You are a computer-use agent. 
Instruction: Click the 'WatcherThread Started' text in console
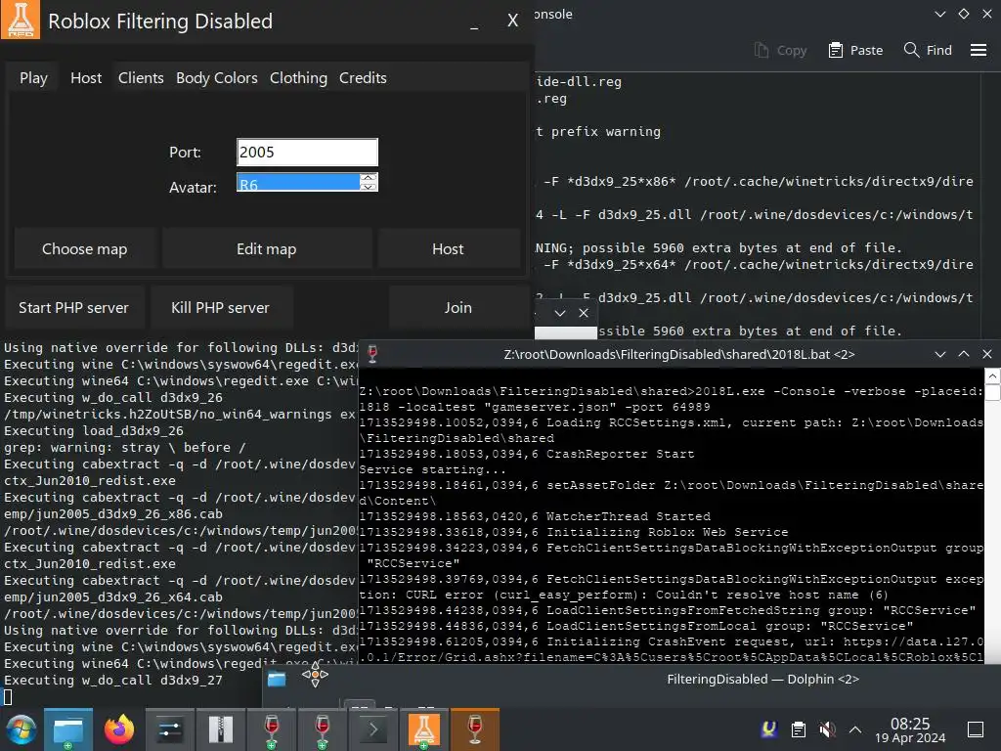pyautogui.click(x=629, y=516)
